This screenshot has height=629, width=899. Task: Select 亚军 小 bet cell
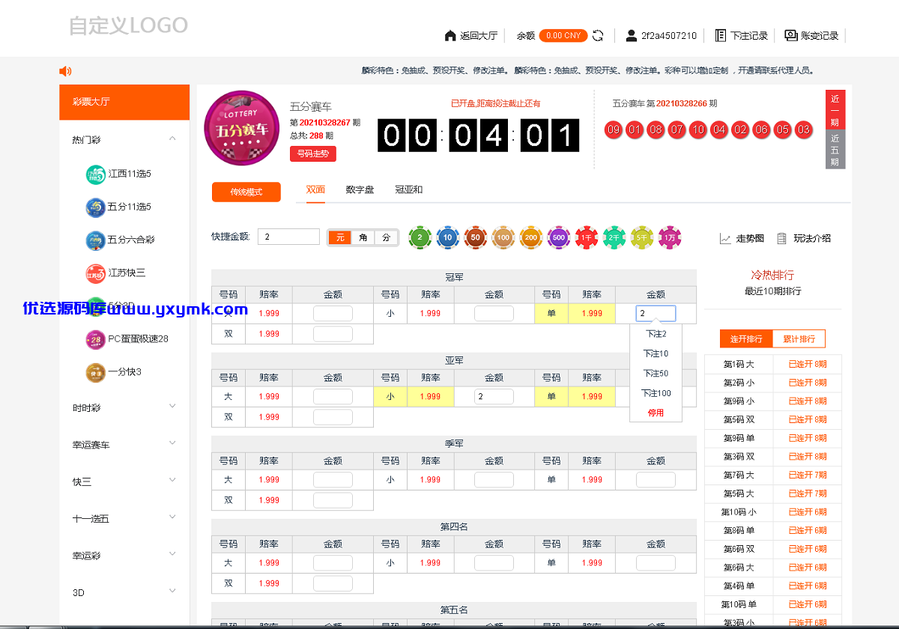pos(390,397)
